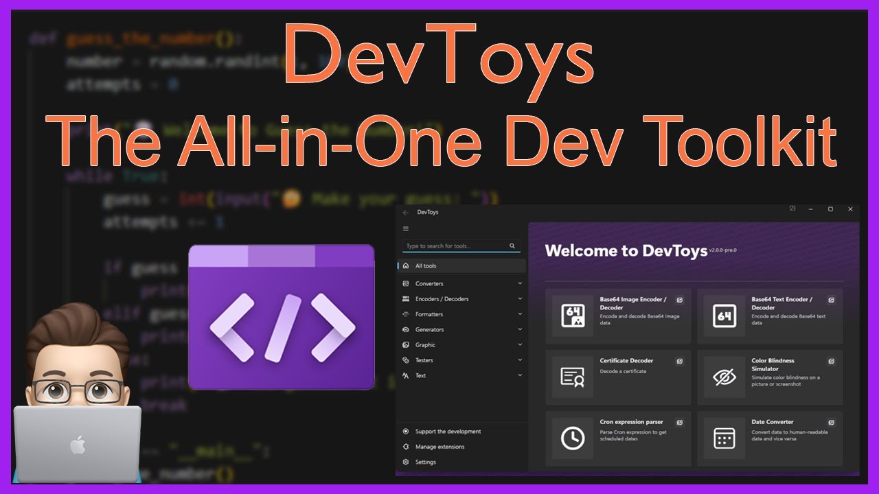Click the 'DevToys' window title text
The width and height of the screenshot is (879, 494).
click(428, 212)
